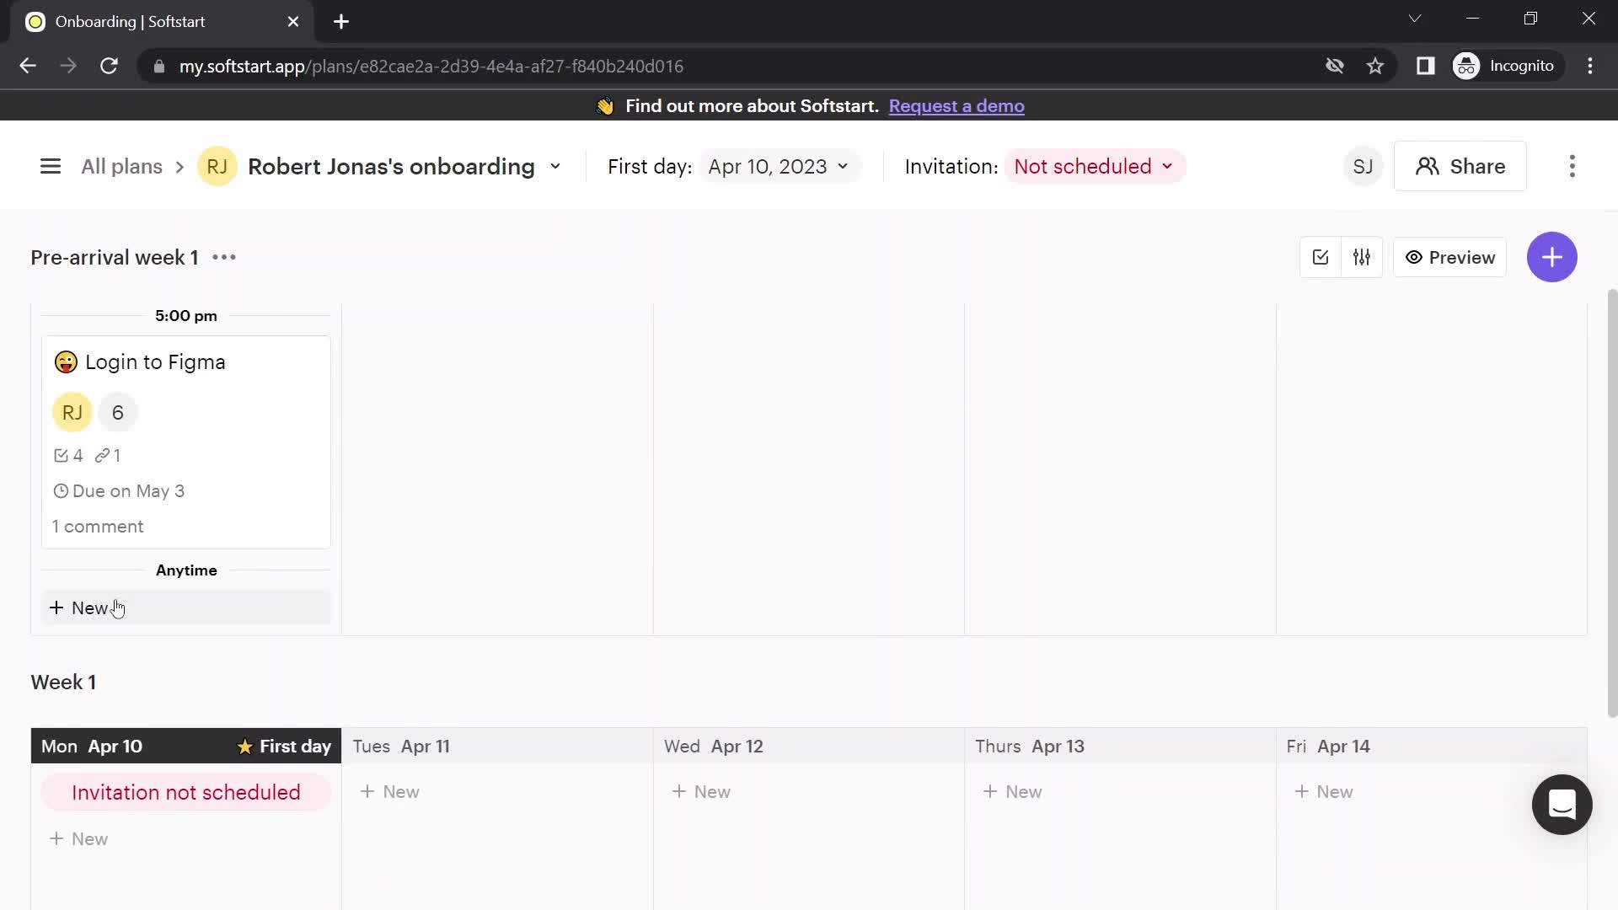Toggle star First day marker on Apr 10

coord(244,747)
